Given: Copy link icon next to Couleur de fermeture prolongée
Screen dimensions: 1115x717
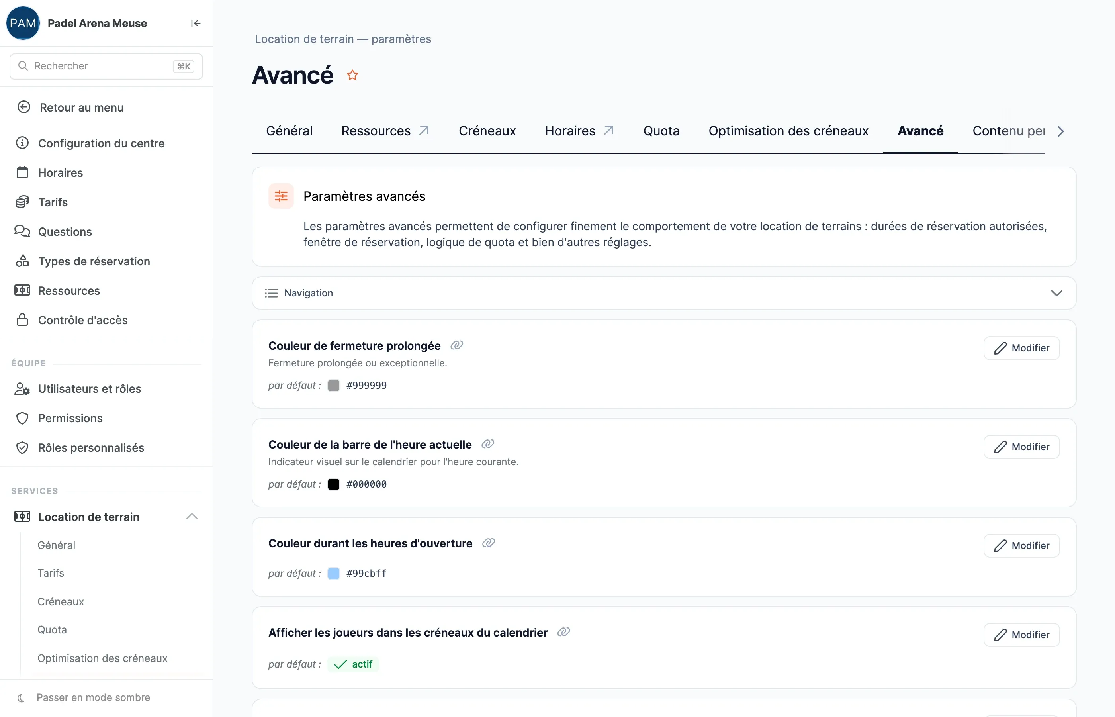Looking at the screenshot, I should 456,345.
